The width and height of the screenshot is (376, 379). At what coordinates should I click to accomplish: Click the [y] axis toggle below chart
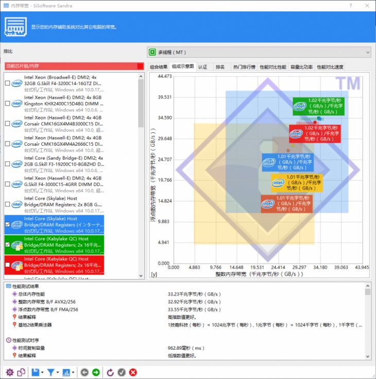(154, 274)
